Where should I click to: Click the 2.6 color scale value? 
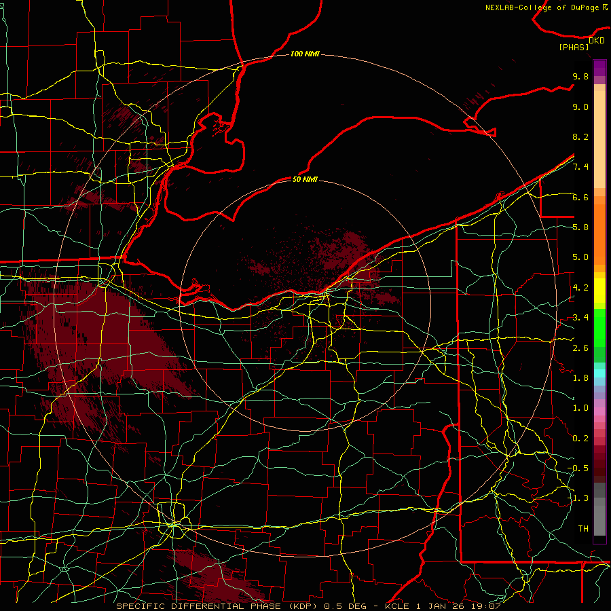point(580,348)
